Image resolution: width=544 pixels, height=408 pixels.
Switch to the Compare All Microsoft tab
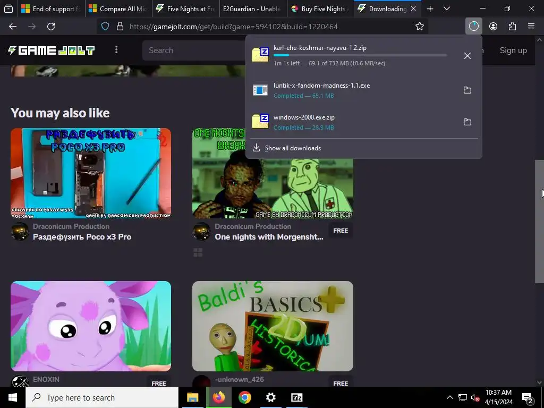pyautogui.click(x=118, y=8)
